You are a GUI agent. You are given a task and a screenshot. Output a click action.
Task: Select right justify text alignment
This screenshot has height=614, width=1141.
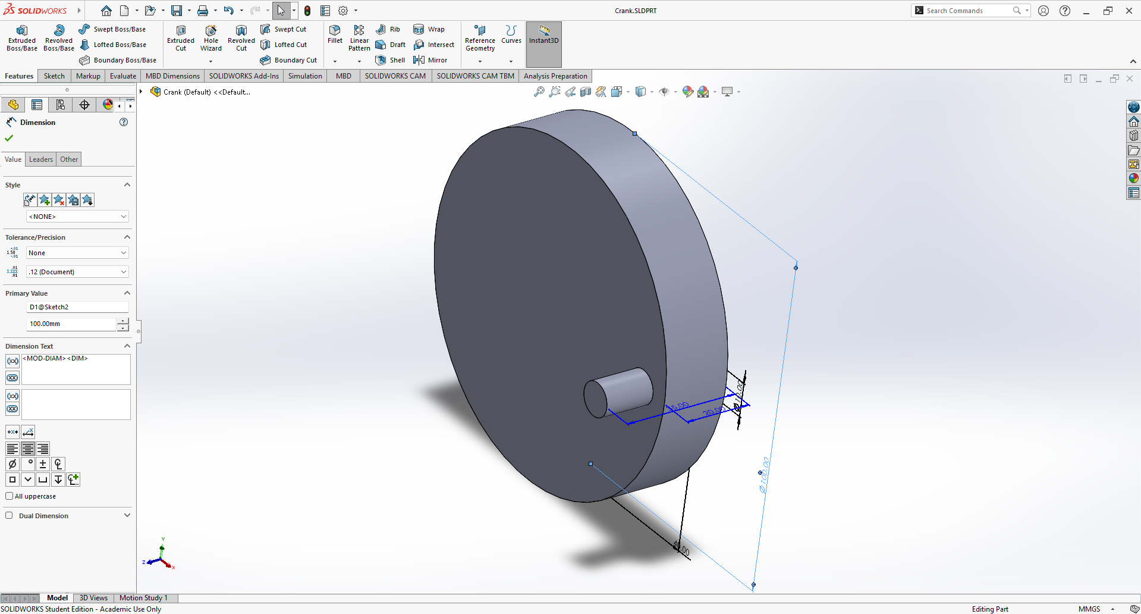click(43, 449)
